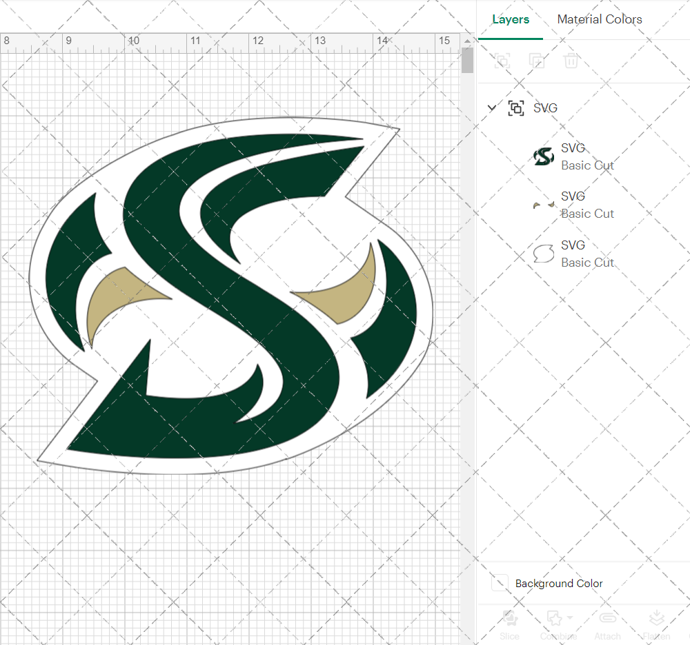
Task: Click Basic Cut under the outline layer
Action: point(587,263)
